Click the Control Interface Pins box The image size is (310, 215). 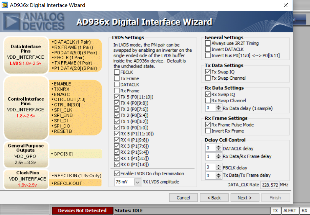click(x=26, y=108)
